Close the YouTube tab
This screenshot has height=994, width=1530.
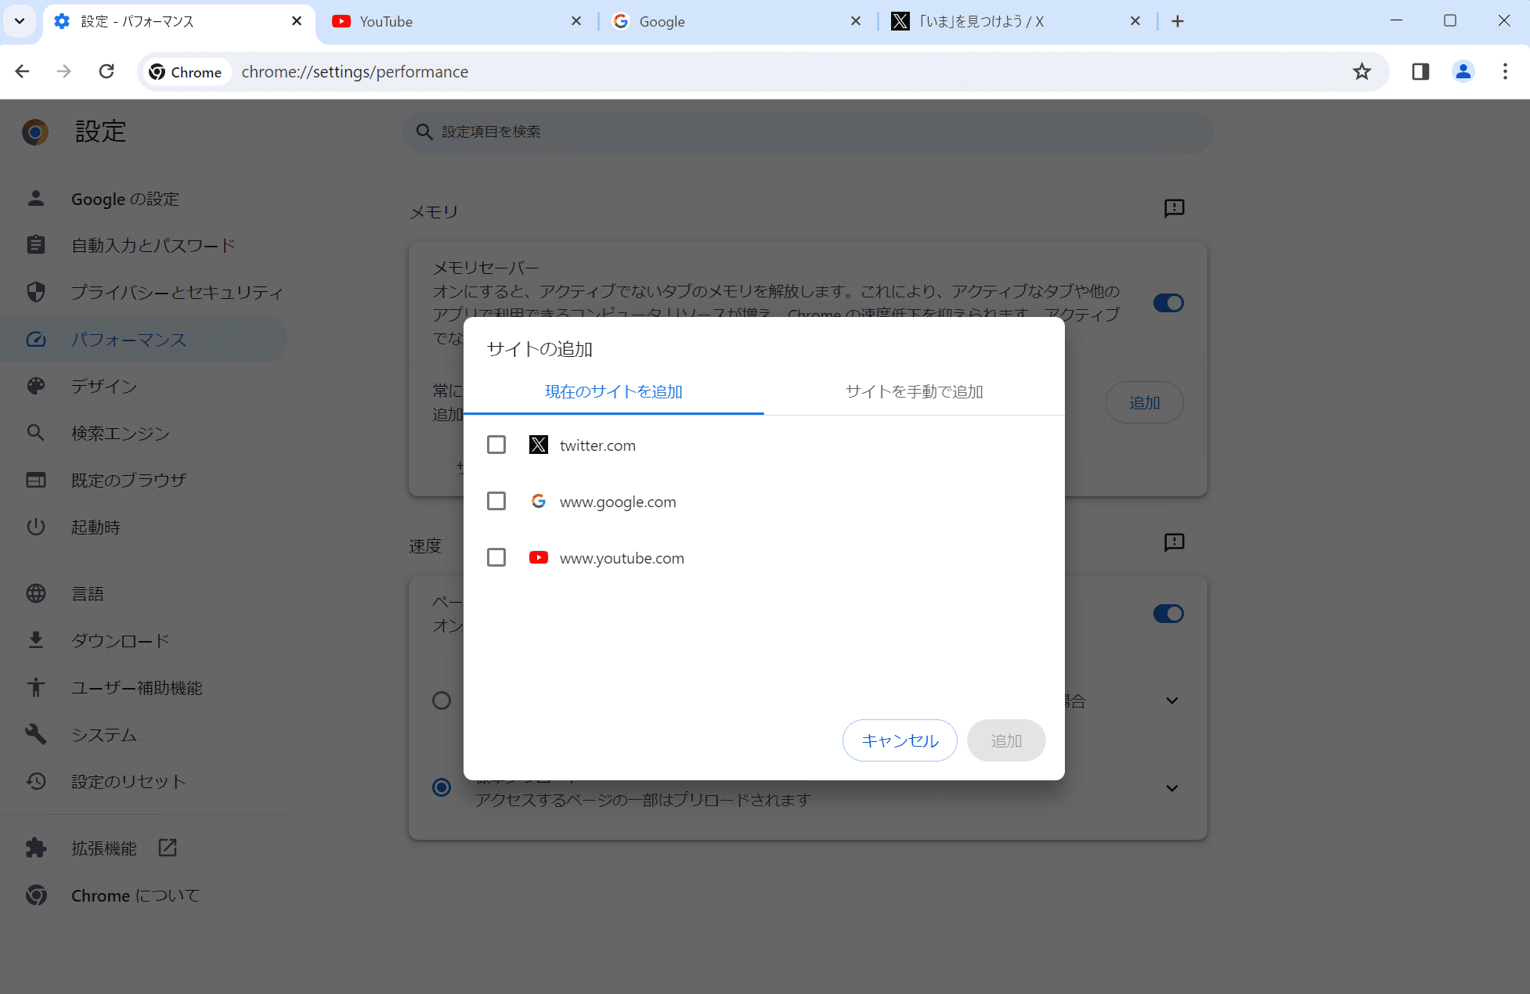(x=576, y=21)
